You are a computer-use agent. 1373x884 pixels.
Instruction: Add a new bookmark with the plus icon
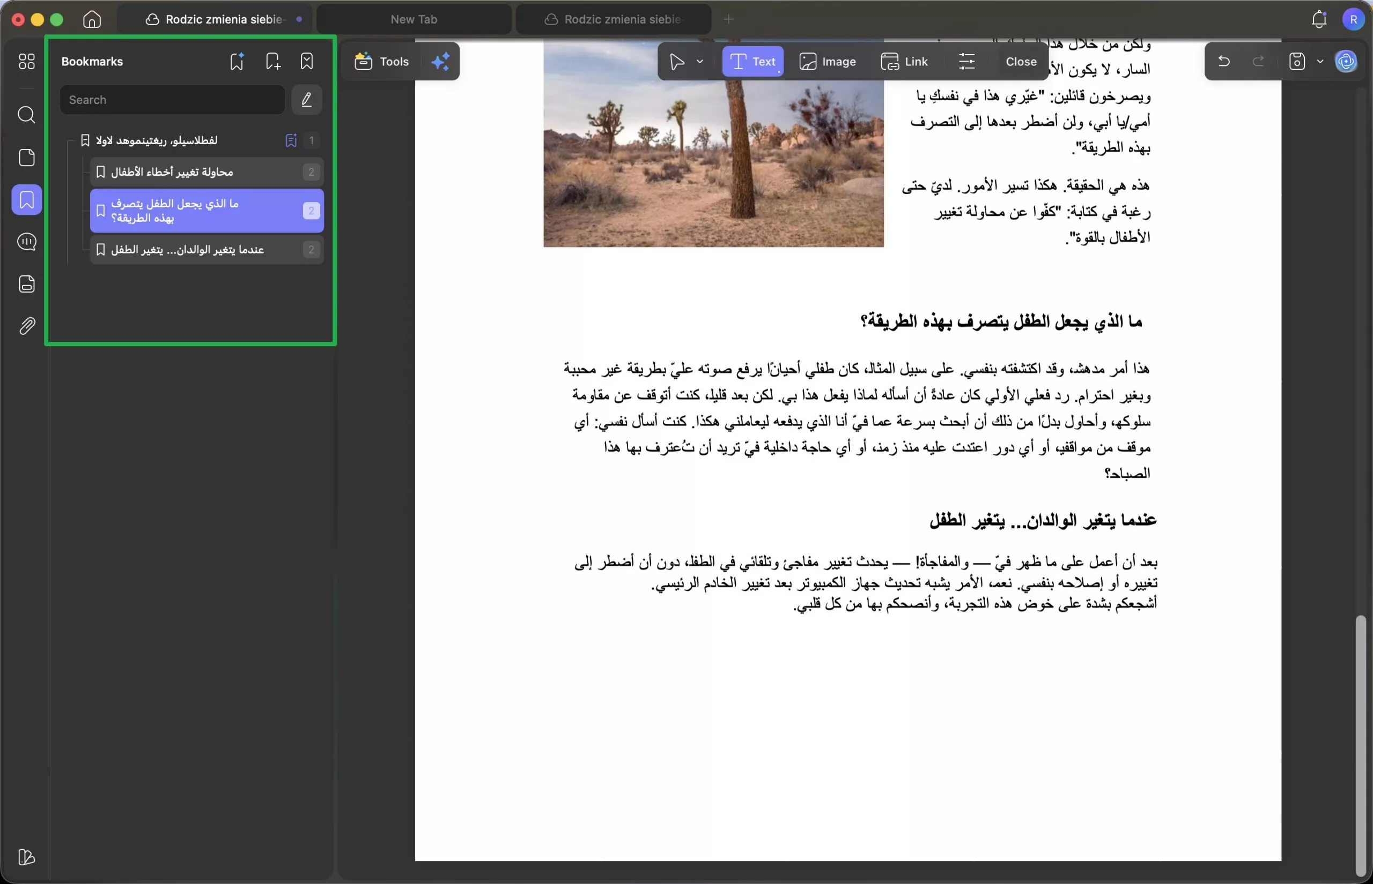pyautogui.click(x=273, y=62)
